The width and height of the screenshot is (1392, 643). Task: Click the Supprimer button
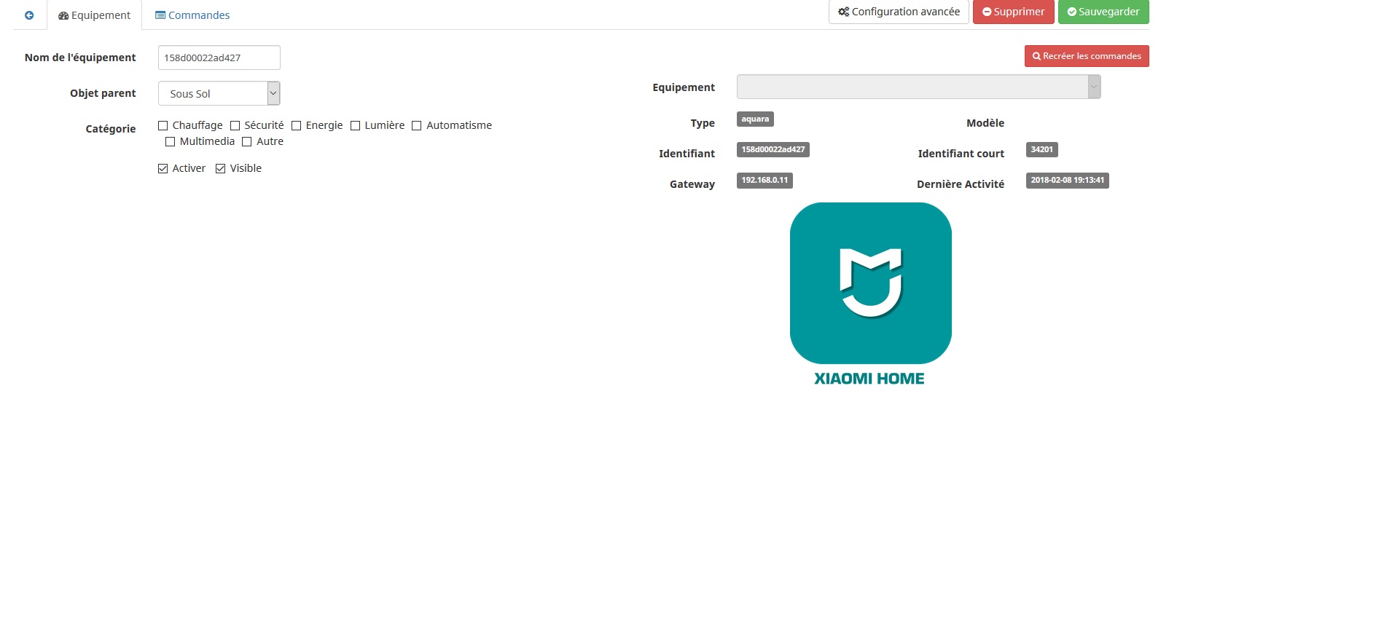1013,12
